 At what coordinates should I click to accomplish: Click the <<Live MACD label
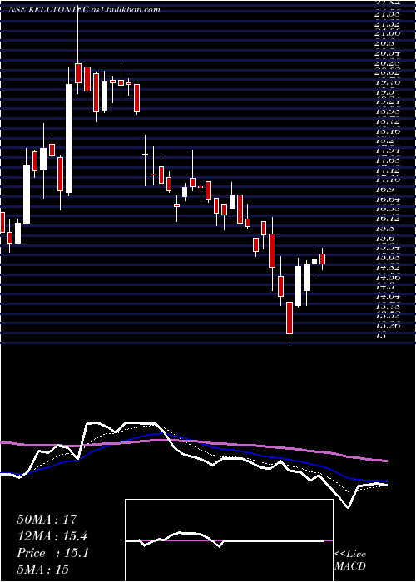point(350,560)
